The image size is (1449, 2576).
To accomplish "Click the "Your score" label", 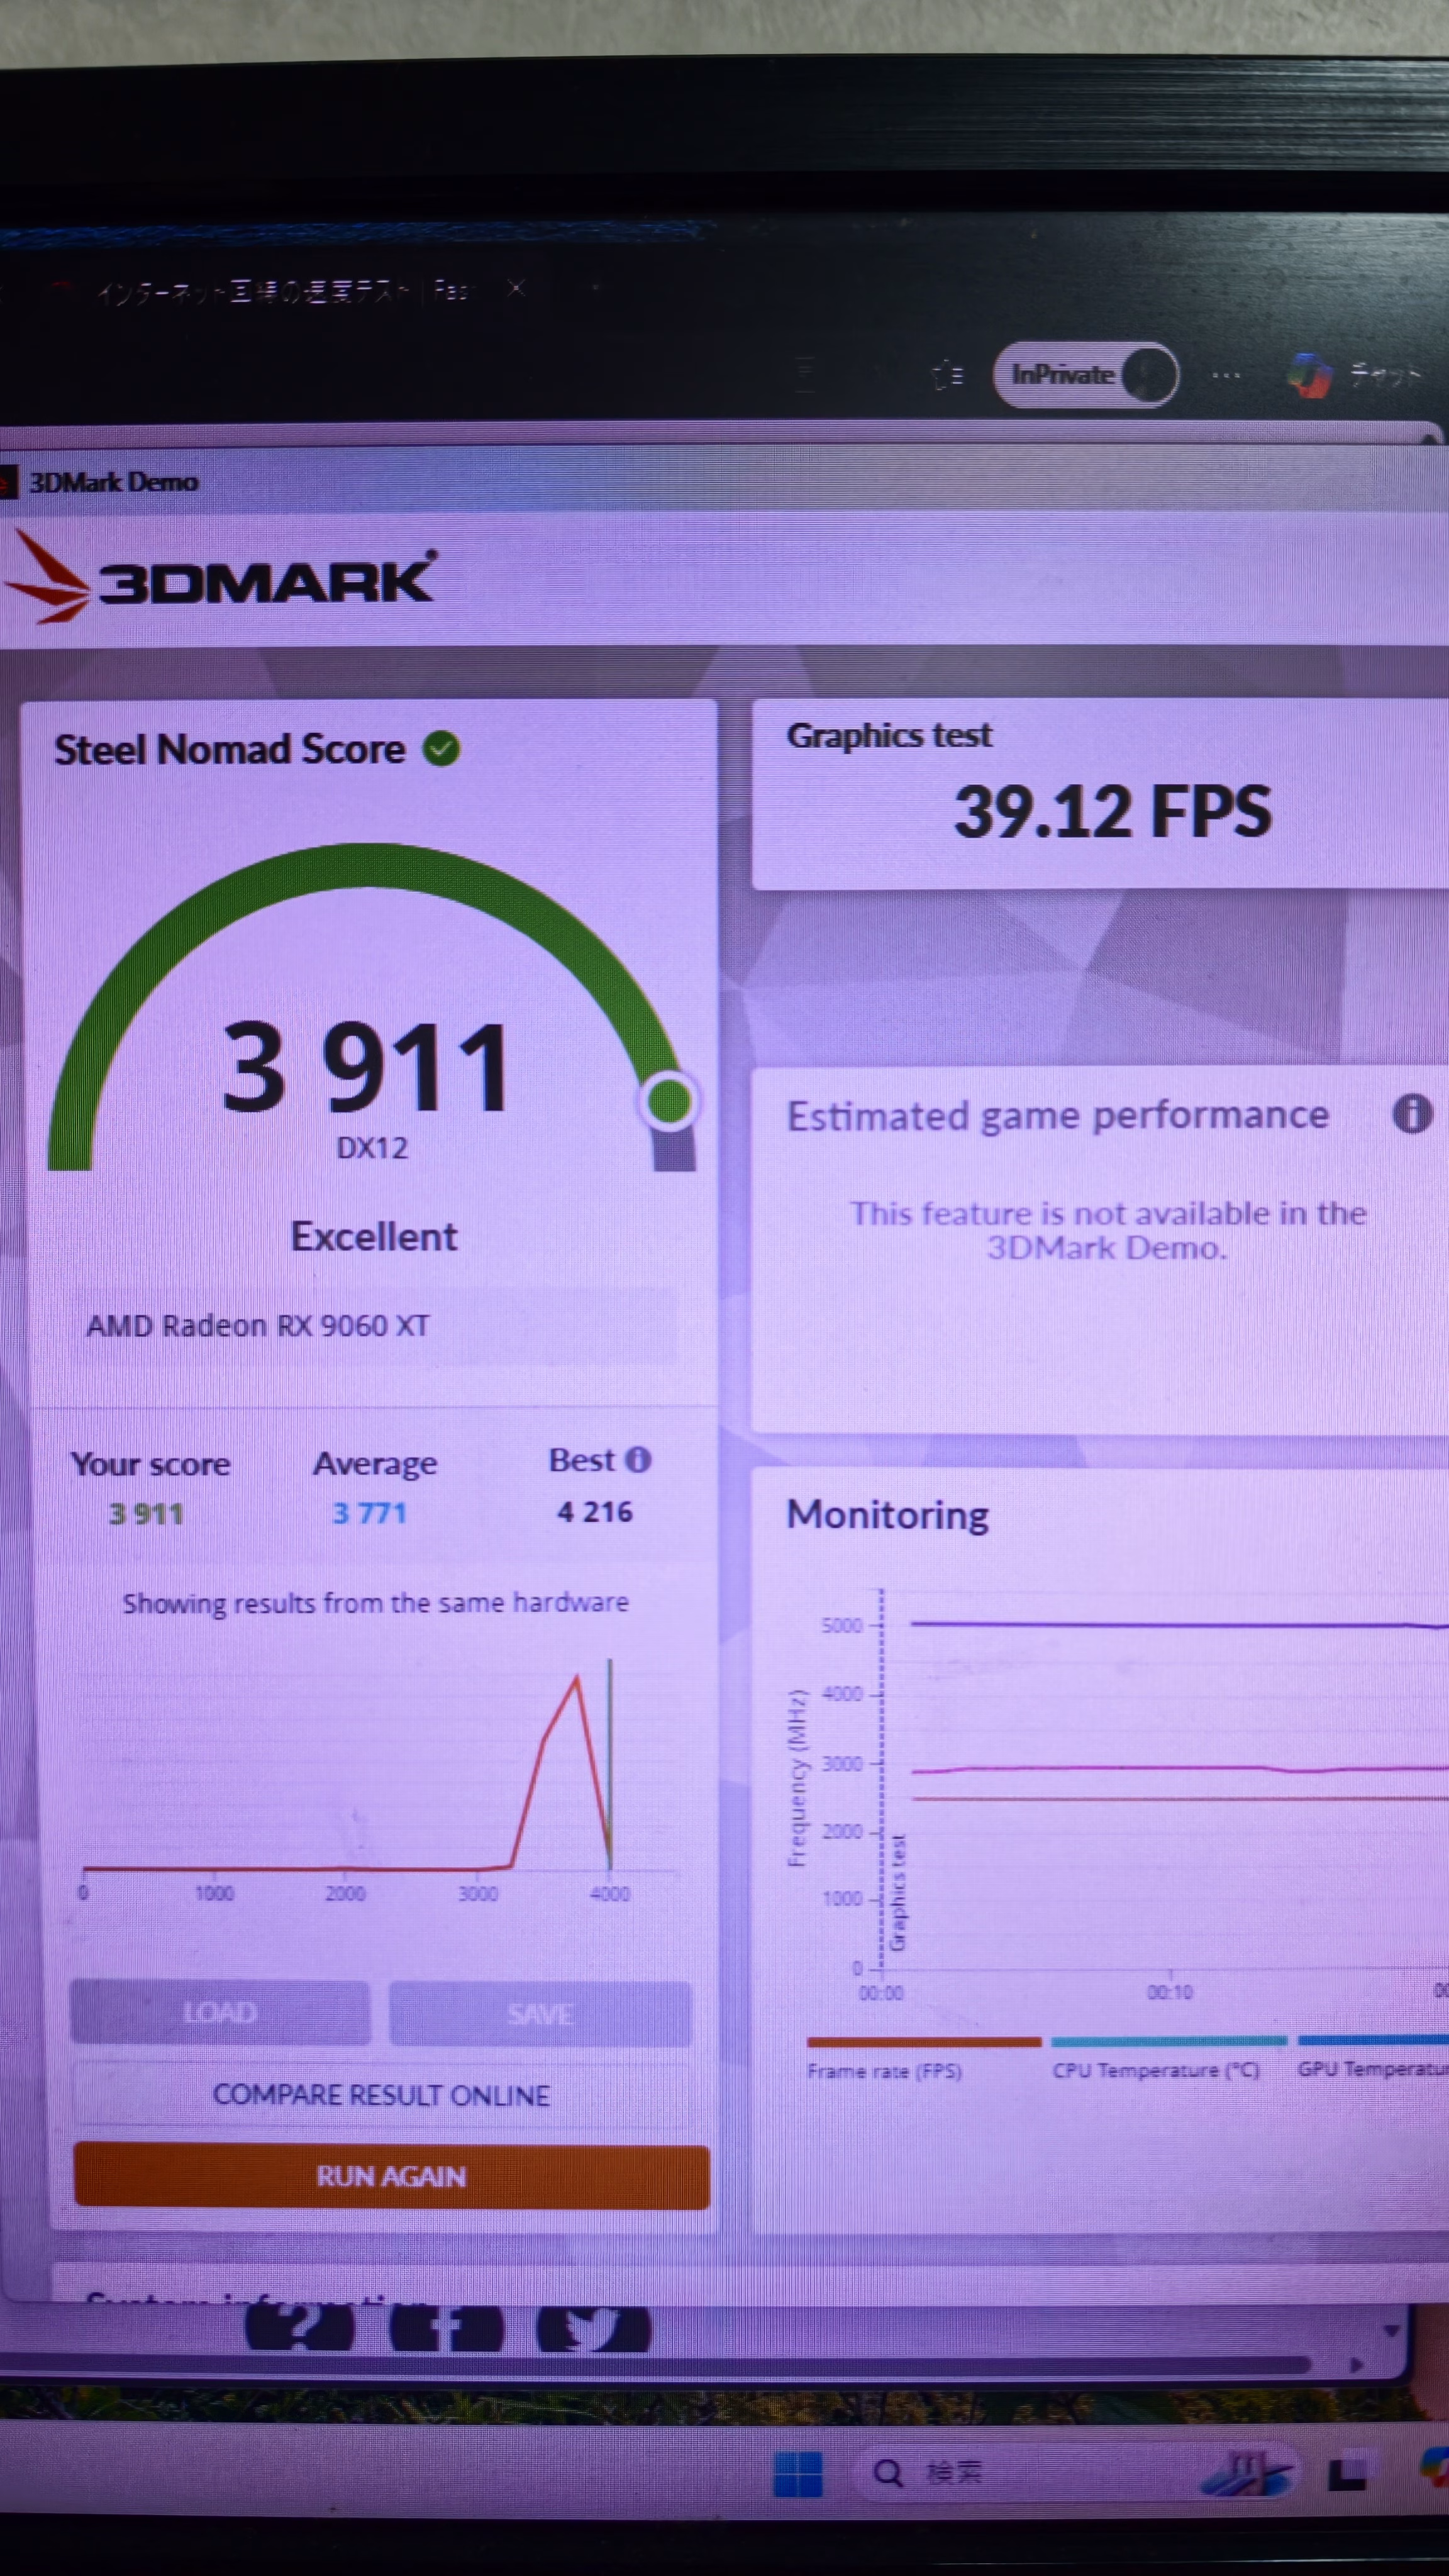I will pyautogui.click(x=150, y=1464).
